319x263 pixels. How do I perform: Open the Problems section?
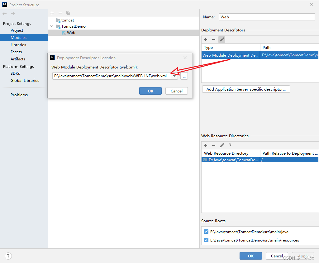19,95
